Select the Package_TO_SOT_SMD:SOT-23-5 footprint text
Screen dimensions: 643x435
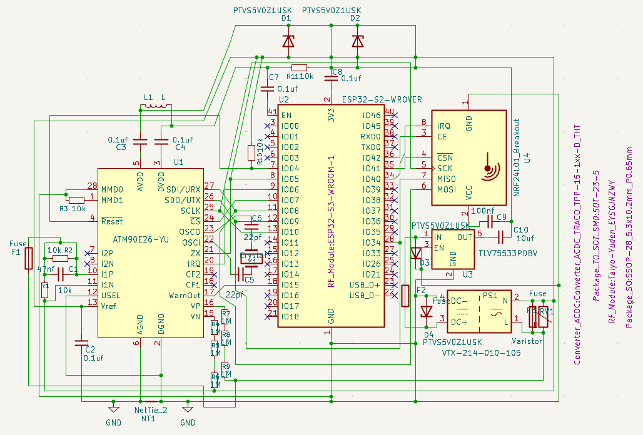(596, 236)
